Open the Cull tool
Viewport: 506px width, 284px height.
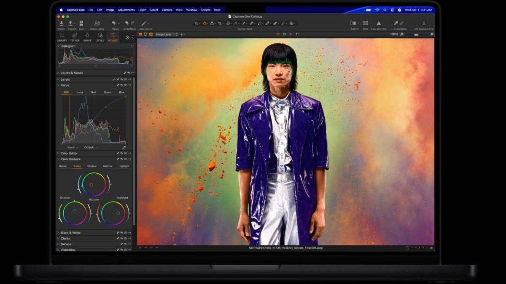pos(81,23)
